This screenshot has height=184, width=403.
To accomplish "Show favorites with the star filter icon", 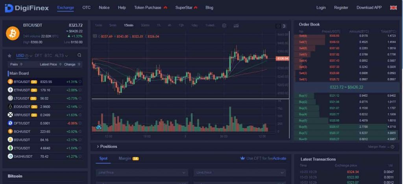I will [9, 56].
